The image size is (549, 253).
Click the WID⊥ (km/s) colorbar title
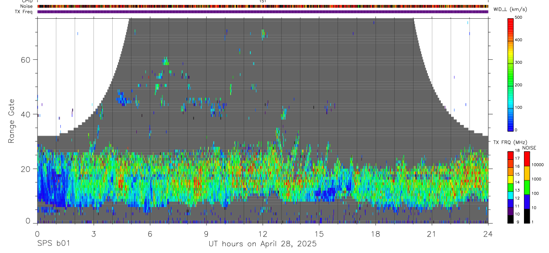pos(511,9)
